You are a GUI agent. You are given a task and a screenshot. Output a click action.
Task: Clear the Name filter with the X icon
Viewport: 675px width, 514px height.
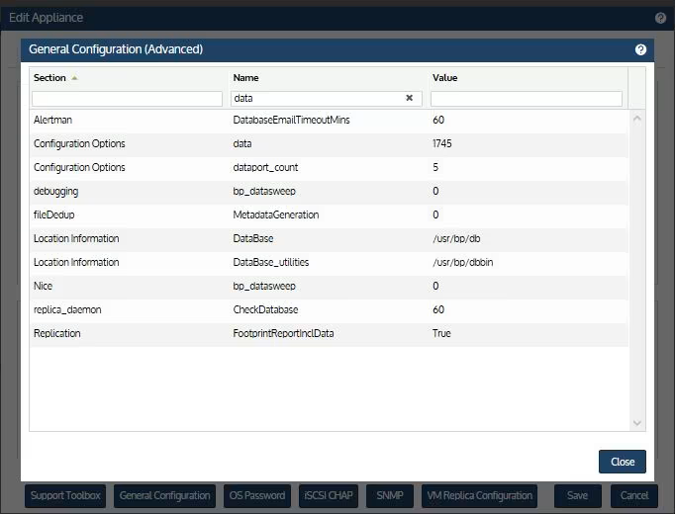click(x=410, y=99)
